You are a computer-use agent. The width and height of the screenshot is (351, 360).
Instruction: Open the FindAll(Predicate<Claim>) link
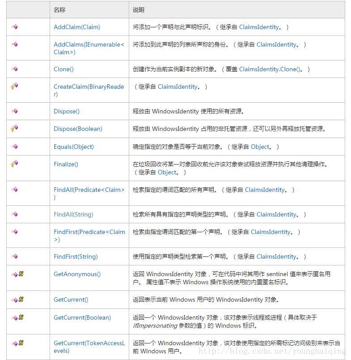point(89,194)
